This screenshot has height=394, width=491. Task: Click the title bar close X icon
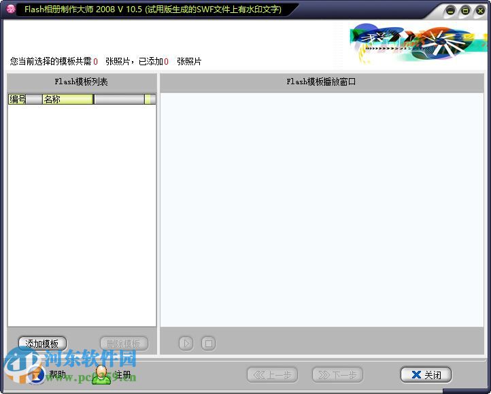480,11
